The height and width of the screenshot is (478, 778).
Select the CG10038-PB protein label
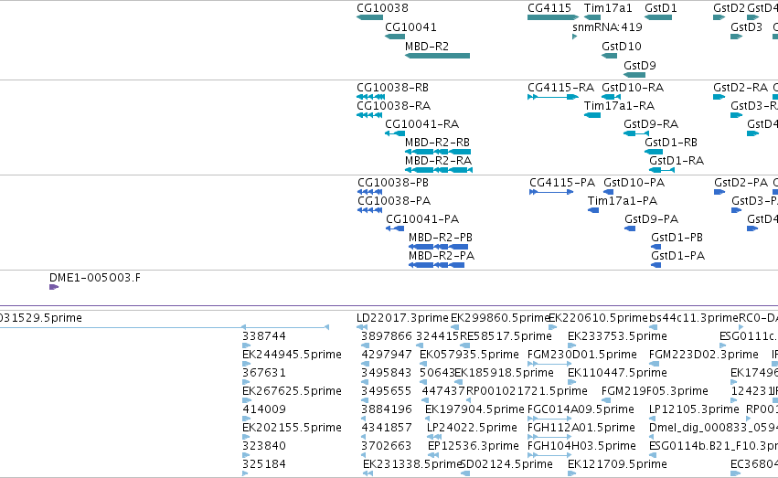[393, 183]
